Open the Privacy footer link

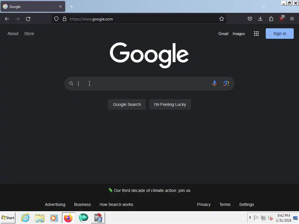[x=204, y=204]
